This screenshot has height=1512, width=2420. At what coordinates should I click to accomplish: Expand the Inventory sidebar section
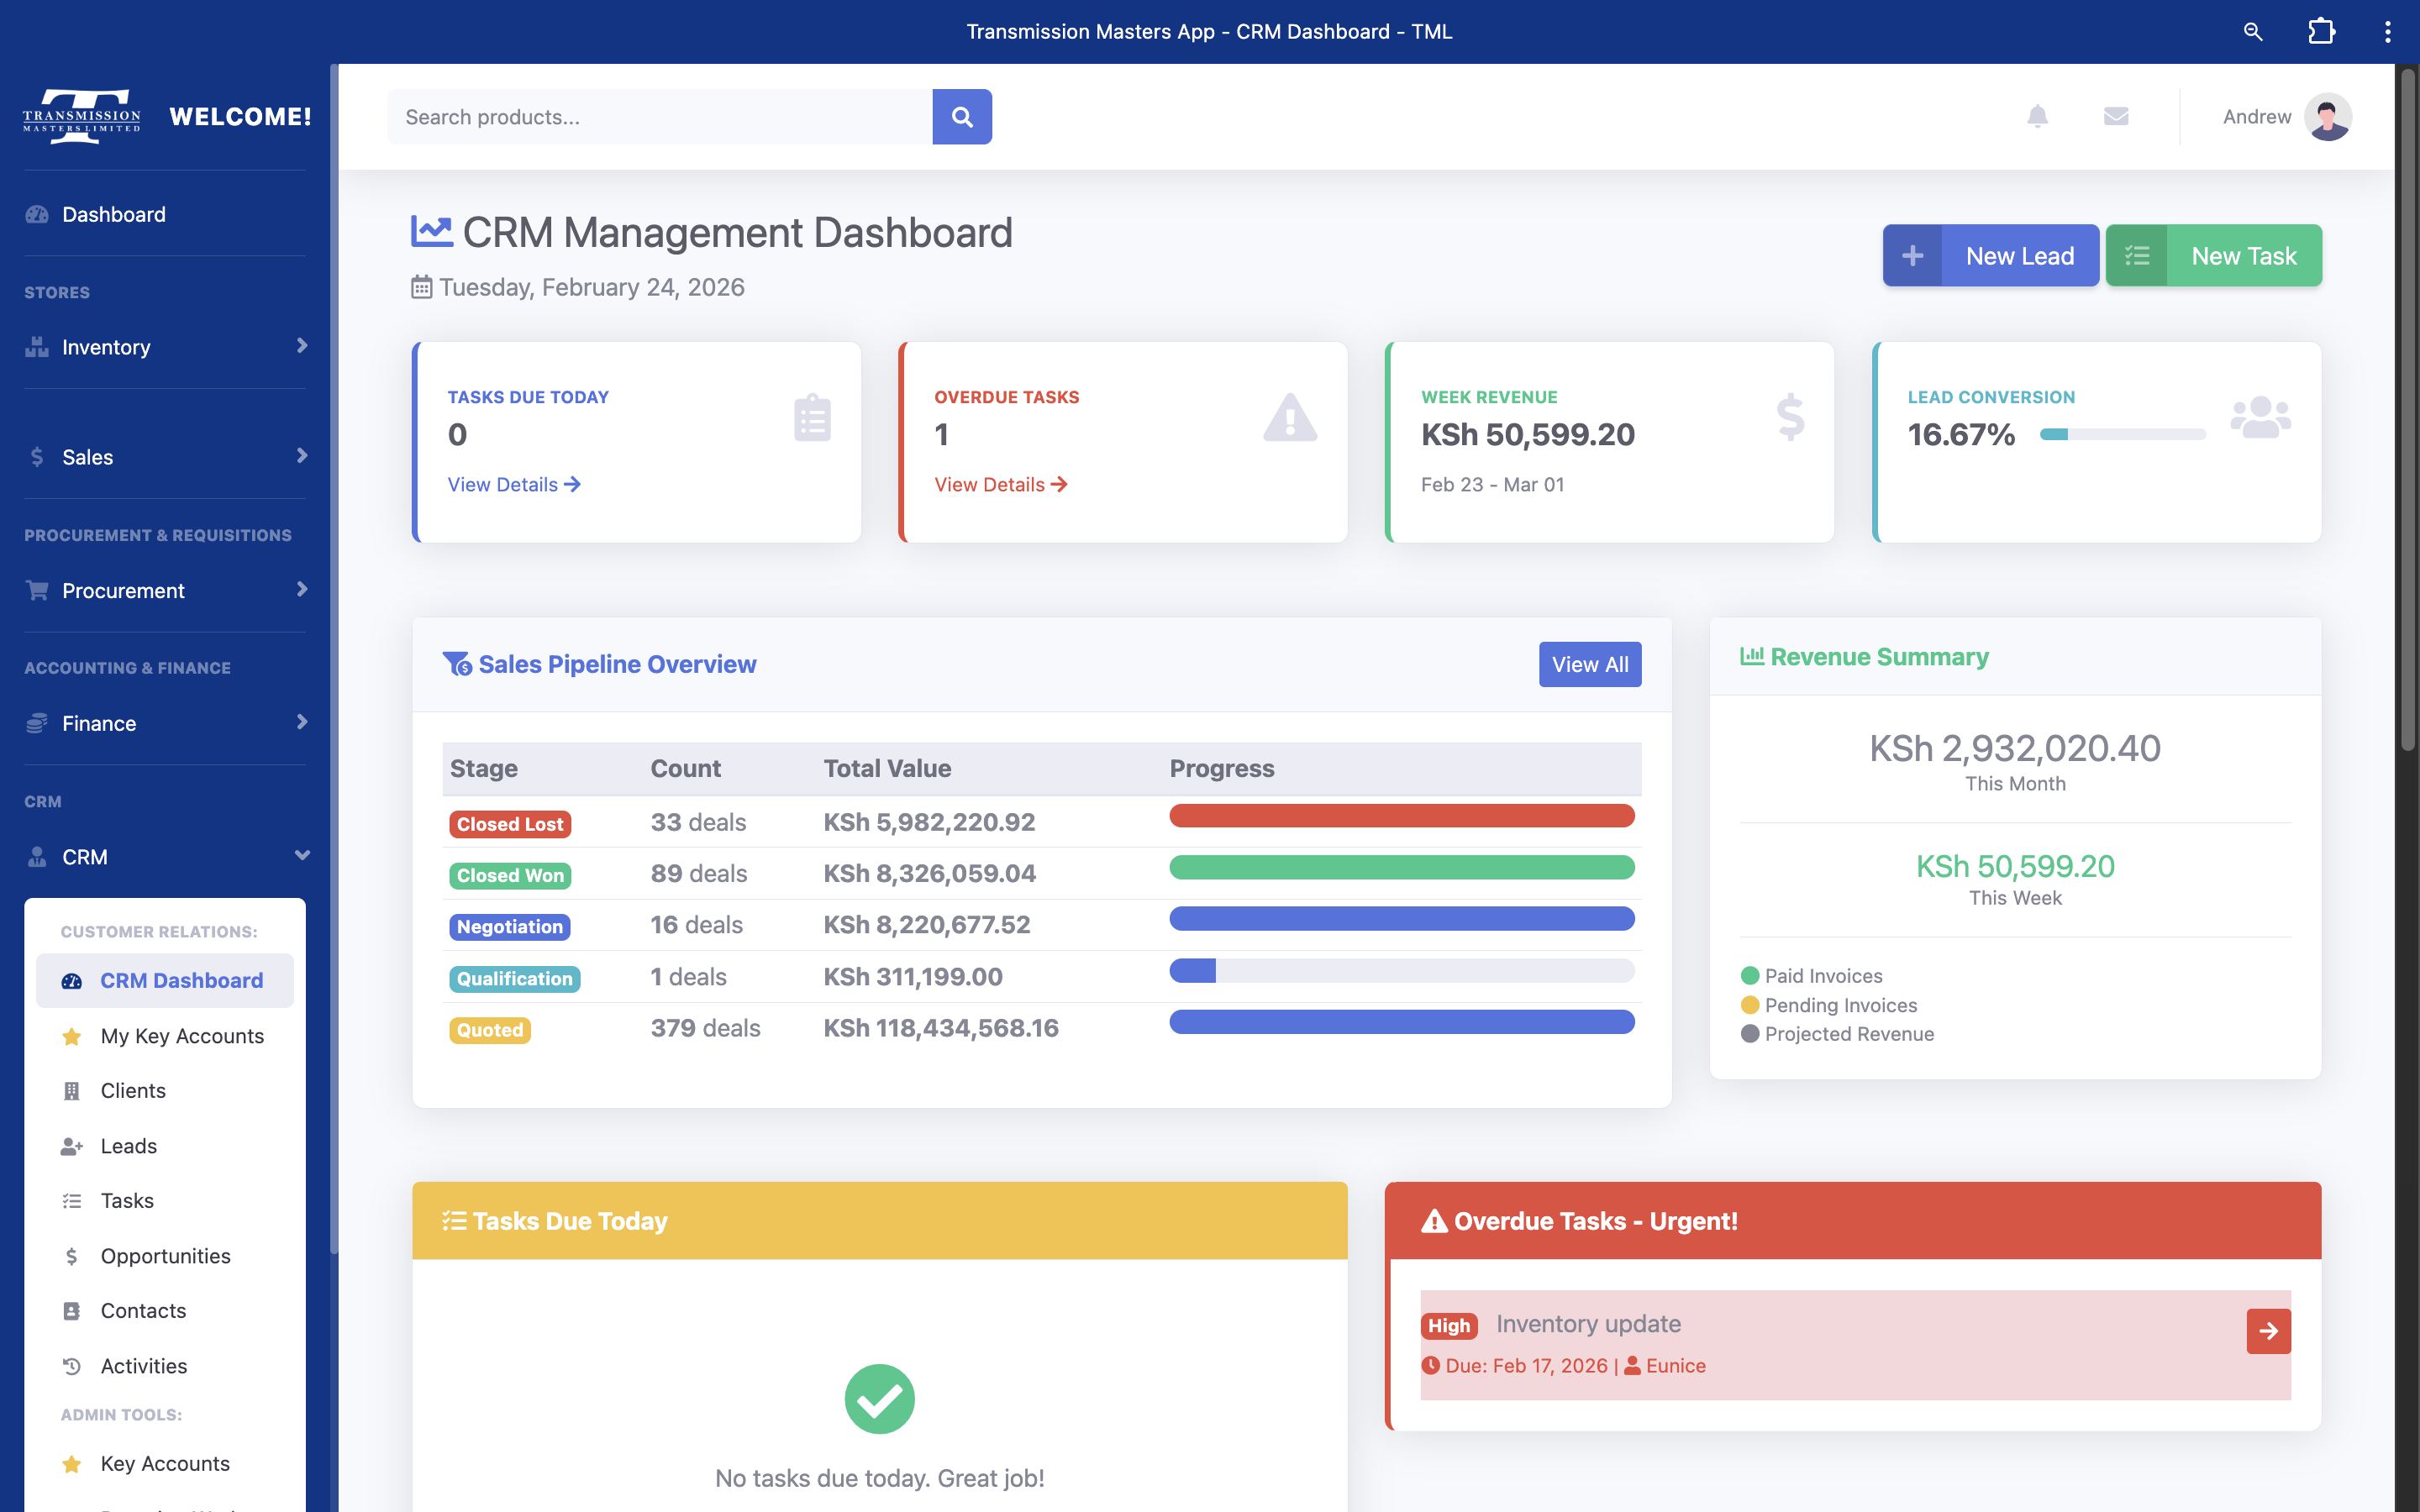(302, 347)
